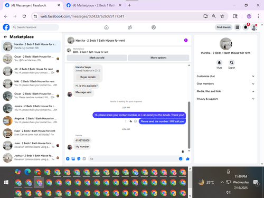Open Juan - 2 Beds 1 Bath conversation

point(31,145)
